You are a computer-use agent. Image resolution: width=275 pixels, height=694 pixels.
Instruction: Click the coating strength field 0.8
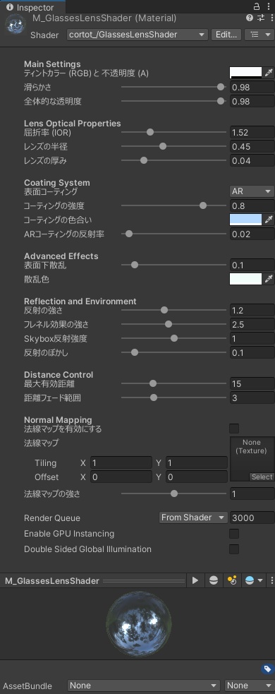252,206
